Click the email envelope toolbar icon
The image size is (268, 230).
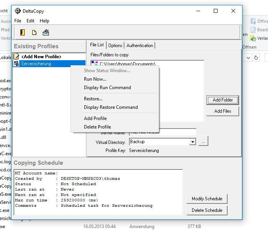(46, 32)
